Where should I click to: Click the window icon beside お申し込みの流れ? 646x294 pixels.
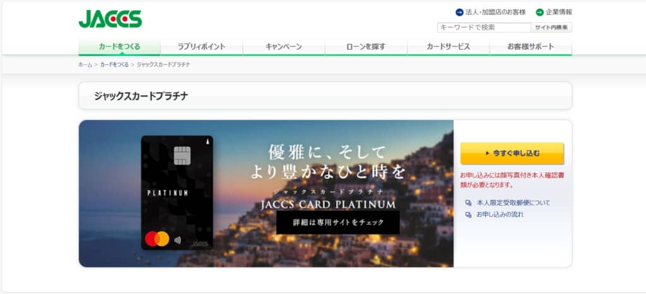468,215
